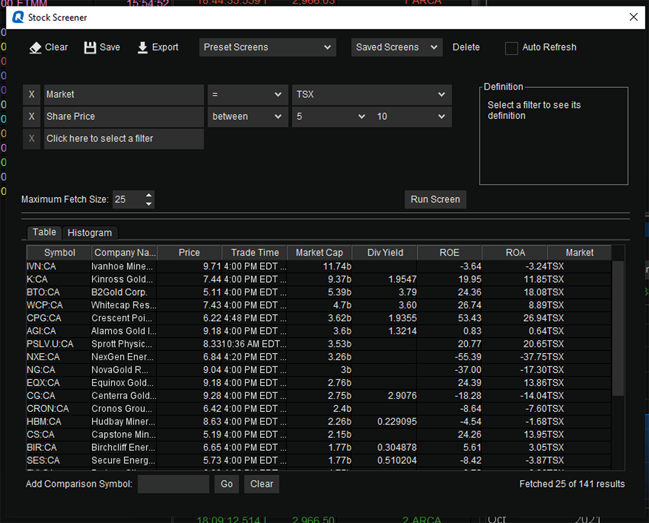Select the BIR:CA symbol cell
The image size is (649, 523).
coord(59,447)
